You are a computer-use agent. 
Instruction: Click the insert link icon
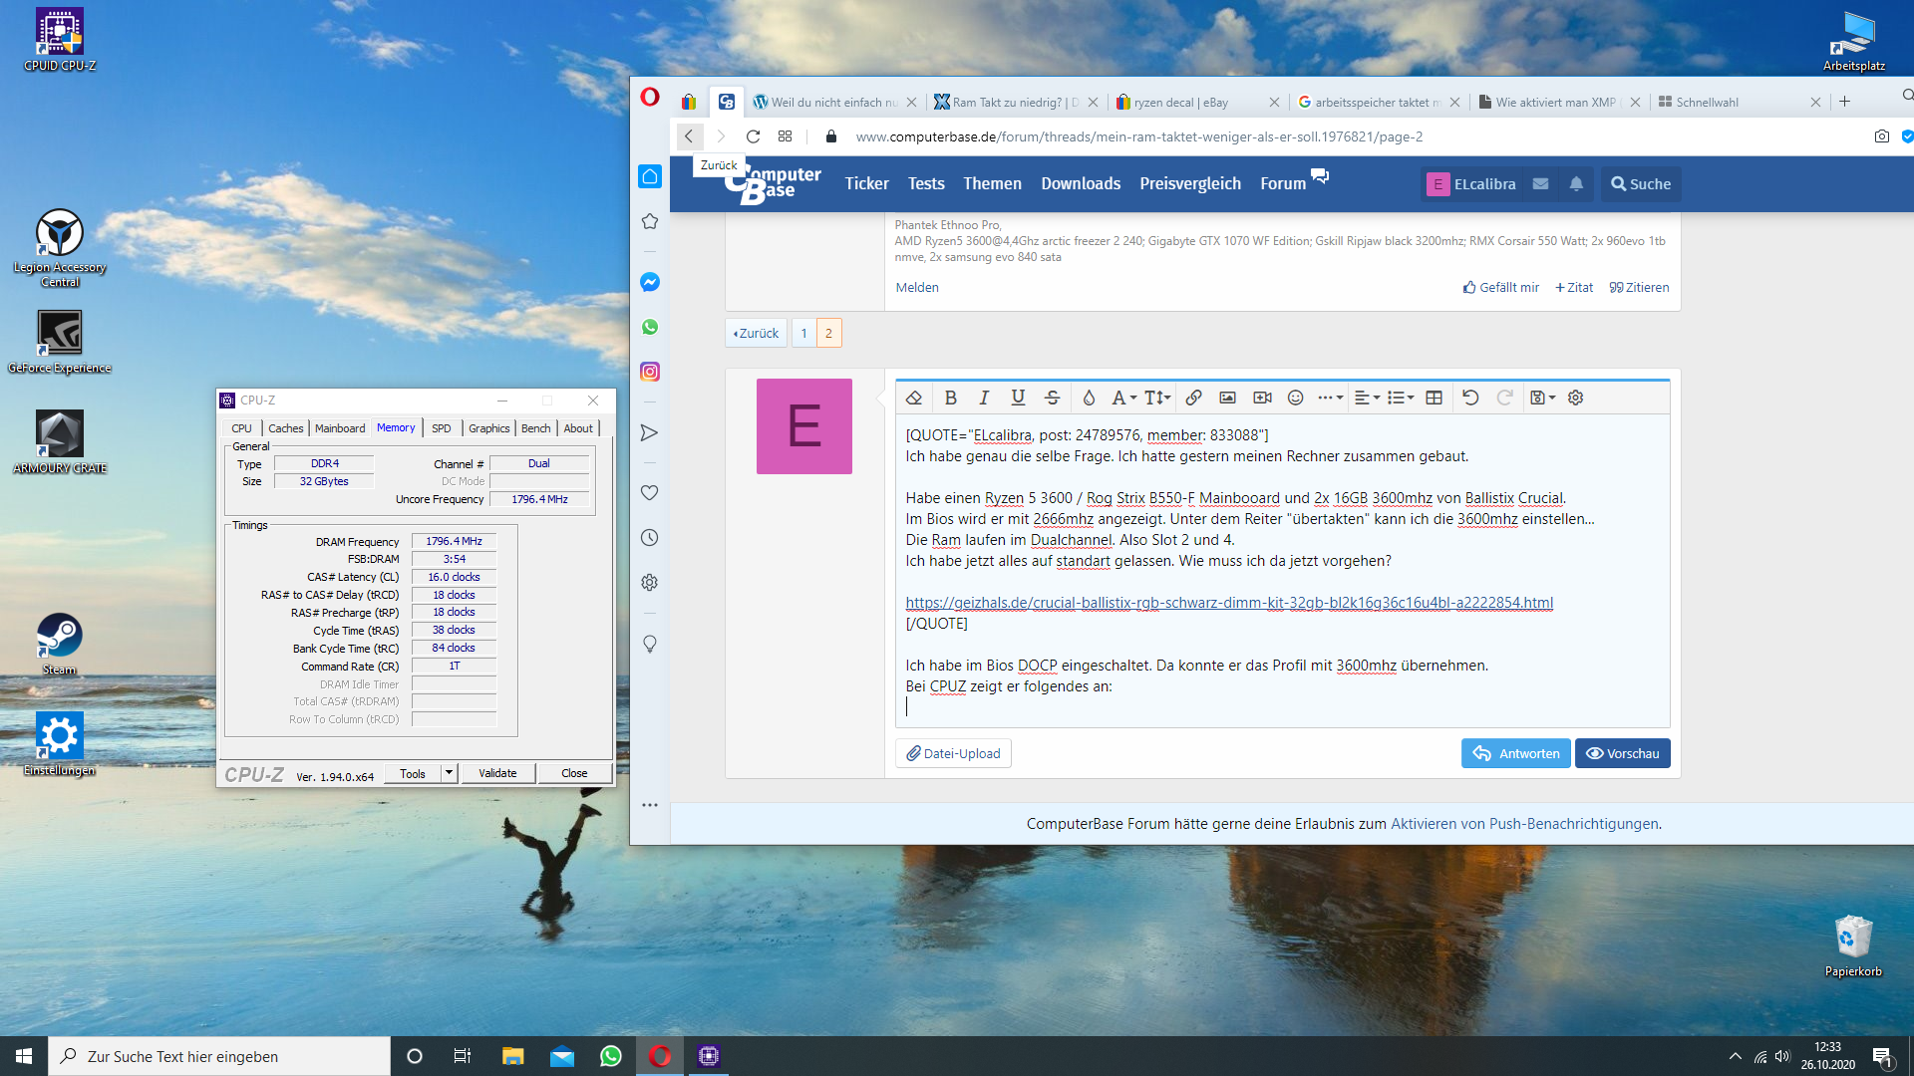click(1193, 398)
